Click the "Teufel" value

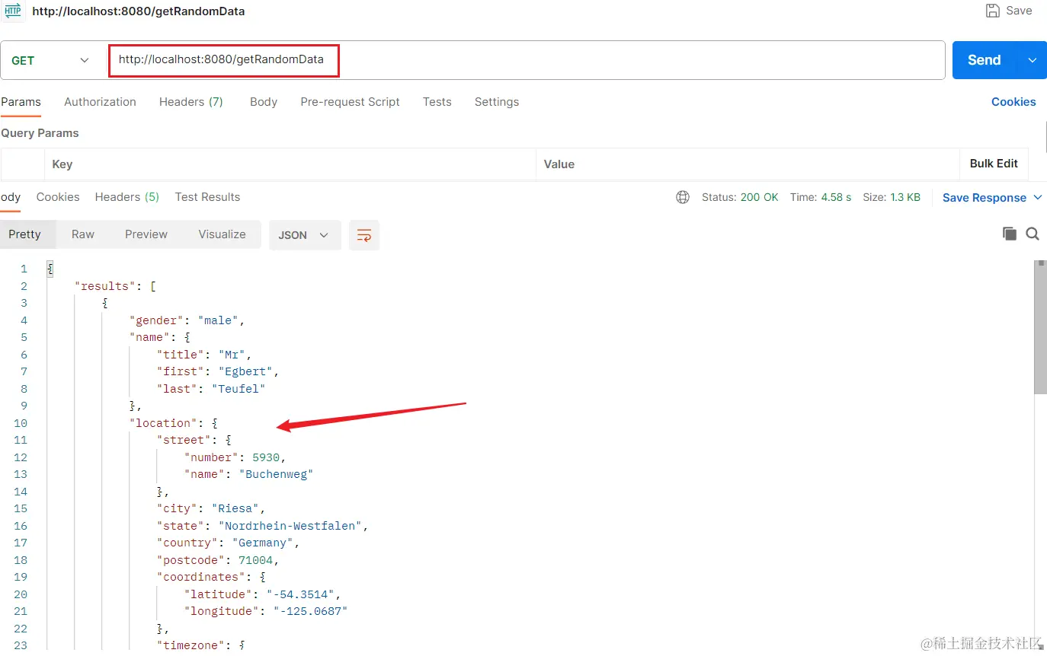click(x=239, y=389)
